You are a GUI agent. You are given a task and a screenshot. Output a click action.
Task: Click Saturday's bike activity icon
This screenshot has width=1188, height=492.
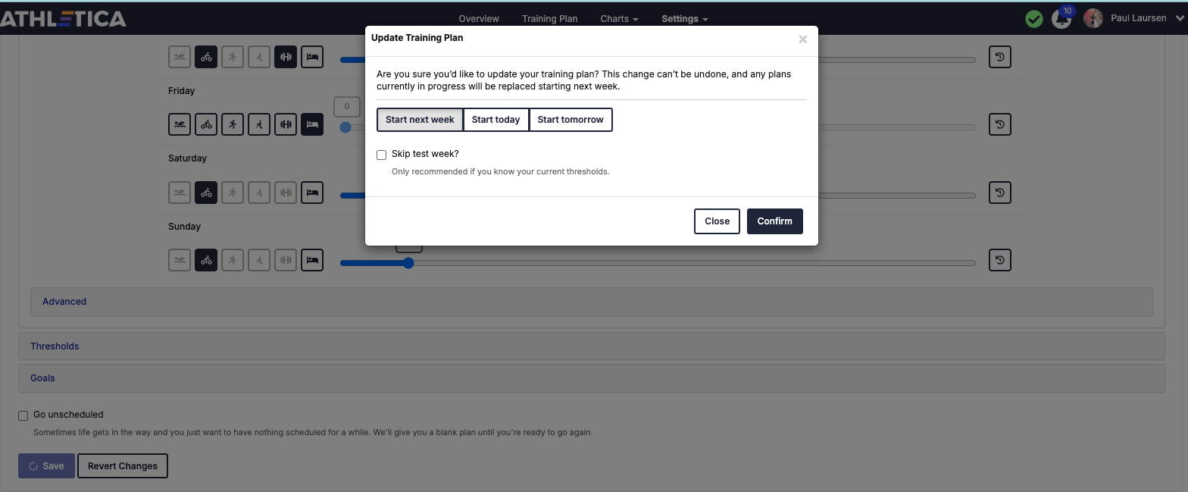[x=206, y=193]
